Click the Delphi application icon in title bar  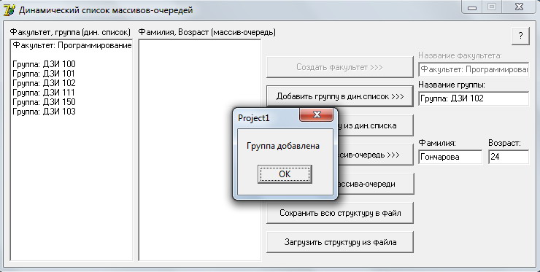pyautogui.click(x=9, y=10)
